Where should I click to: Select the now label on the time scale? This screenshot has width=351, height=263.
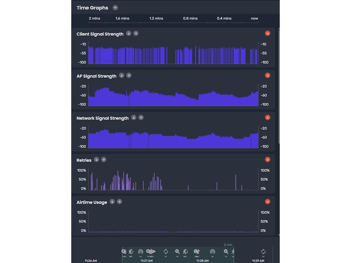254,18
